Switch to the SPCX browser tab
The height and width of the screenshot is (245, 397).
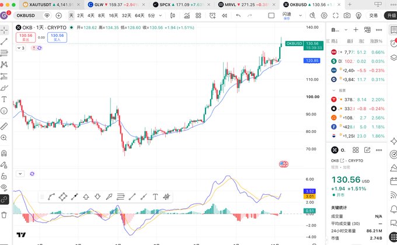tap(182, 5)
